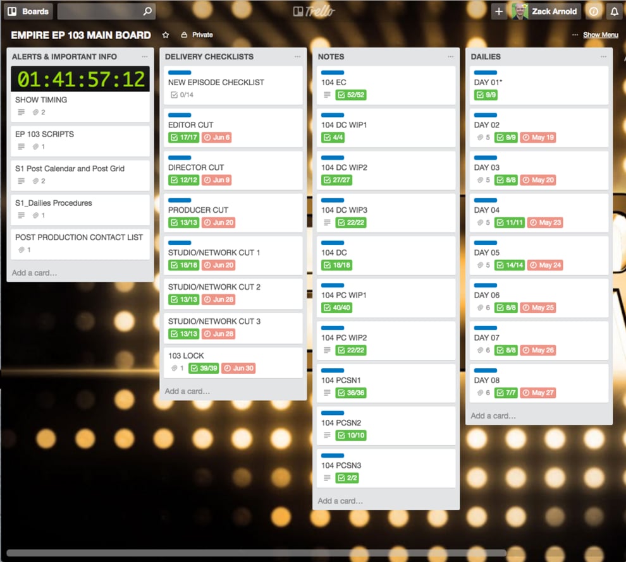Open the NEW EPISODE CHECKLIST card
Screen dimensions: 626x562
[x=215, y=82]
